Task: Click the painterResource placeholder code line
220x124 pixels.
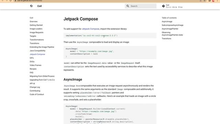Action: [100, 119]
